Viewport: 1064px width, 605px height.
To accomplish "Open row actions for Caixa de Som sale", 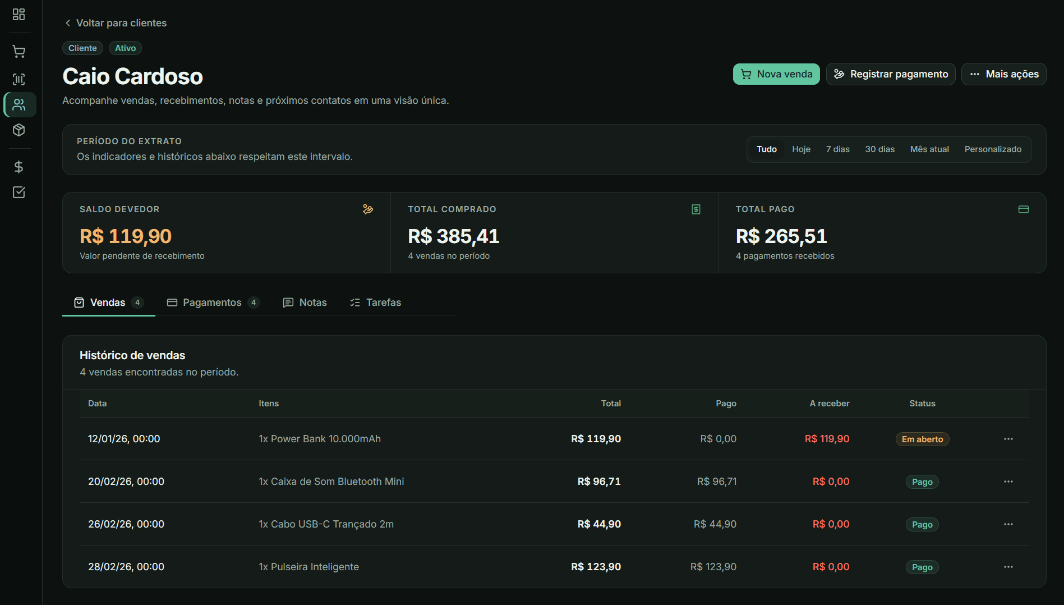I will 1008,482.
